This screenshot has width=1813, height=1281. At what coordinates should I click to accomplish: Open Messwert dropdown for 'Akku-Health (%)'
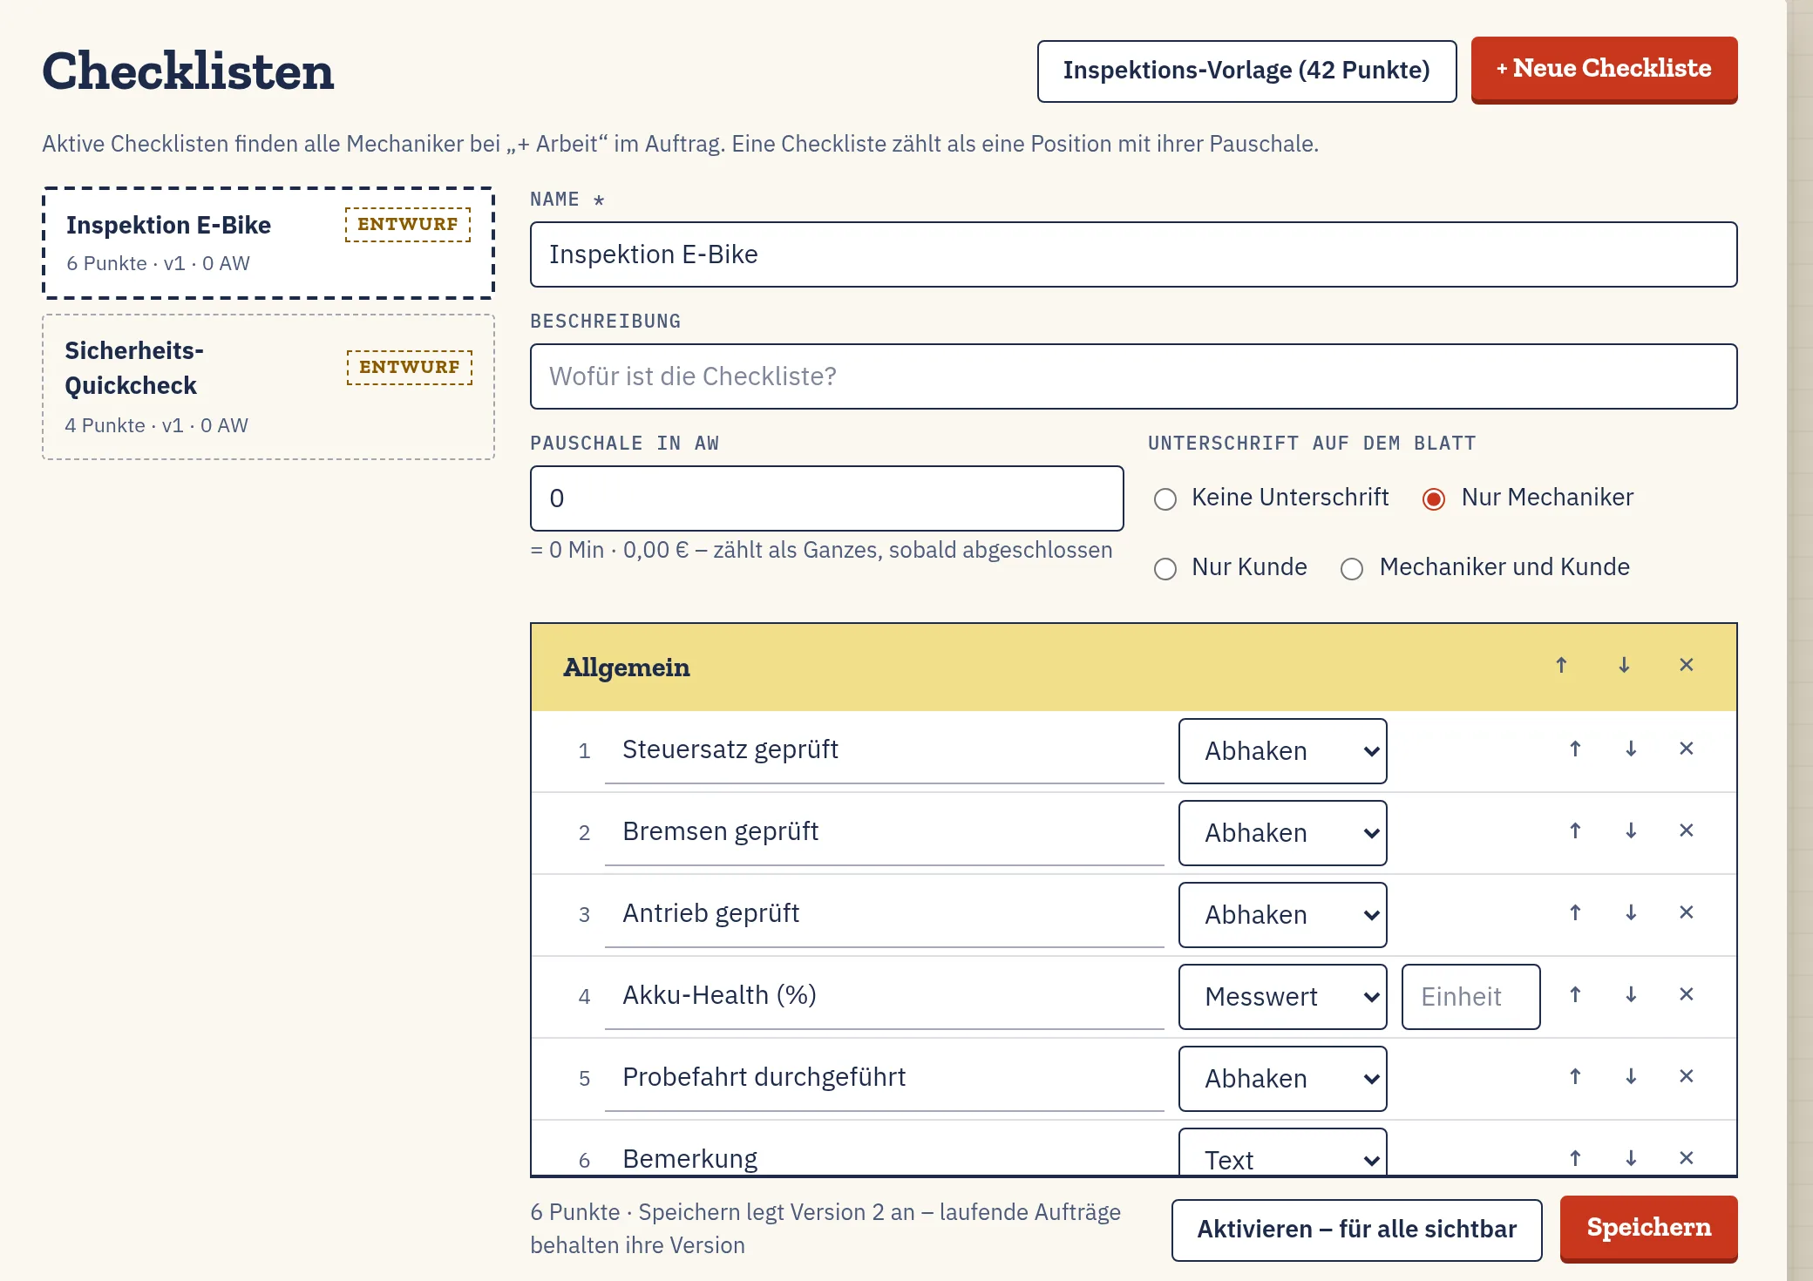[x=1282, y=997]
